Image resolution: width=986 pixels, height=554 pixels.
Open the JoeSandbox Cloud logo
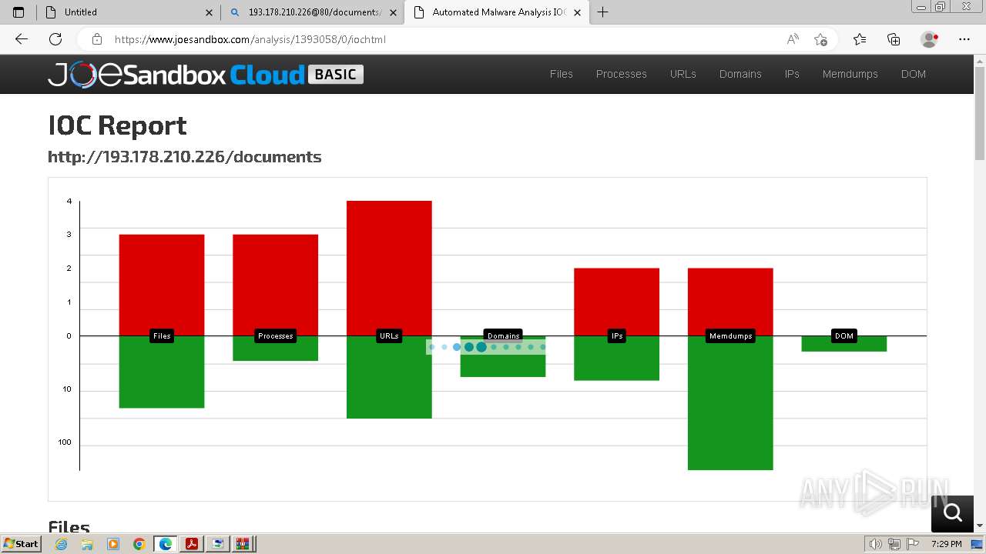pyautogui.click(x=206, y=74)
